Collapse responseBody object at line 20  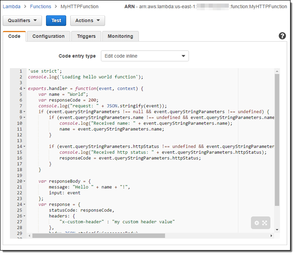coord(24,182)
